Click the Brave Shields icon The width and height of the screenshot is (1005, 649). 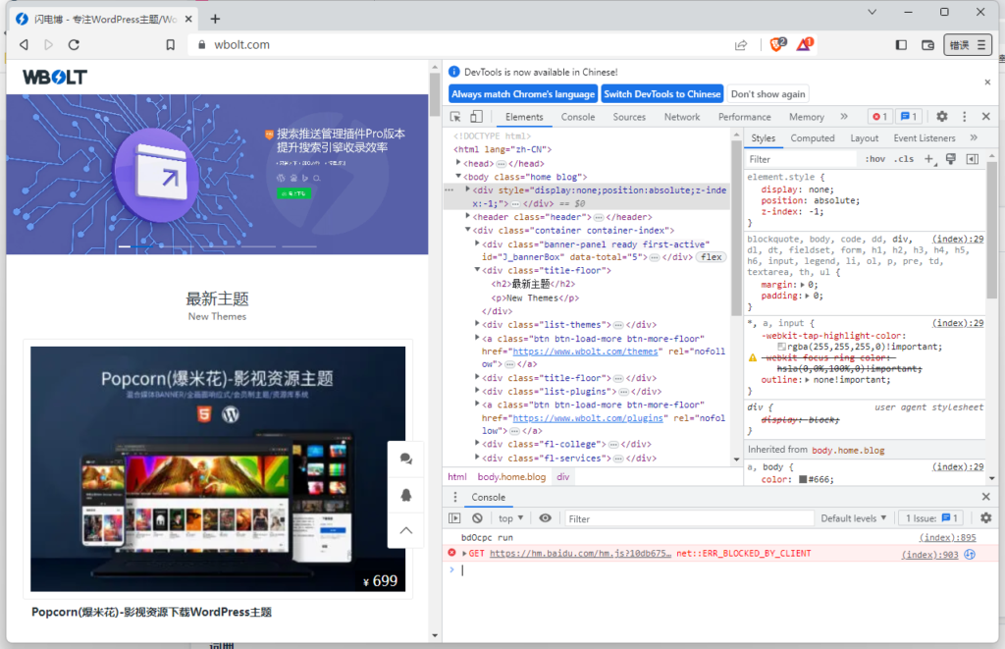777,44
